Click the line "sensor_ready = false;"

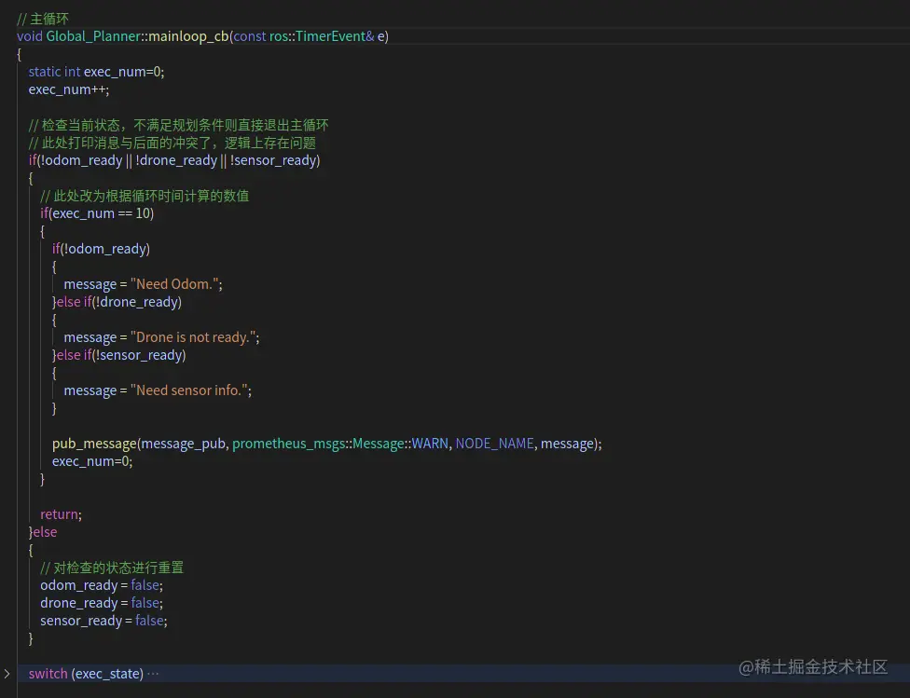(x=103, y=621)
